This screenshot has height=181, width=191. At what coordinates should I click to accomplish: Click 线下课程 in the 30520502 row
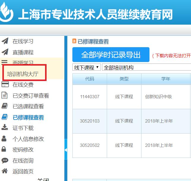click(124, 145)
